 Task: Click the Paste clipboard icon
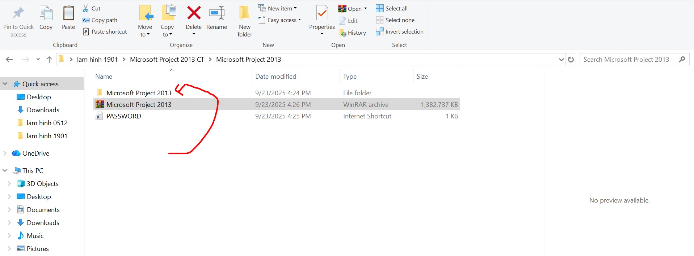[x=68, y=14]
